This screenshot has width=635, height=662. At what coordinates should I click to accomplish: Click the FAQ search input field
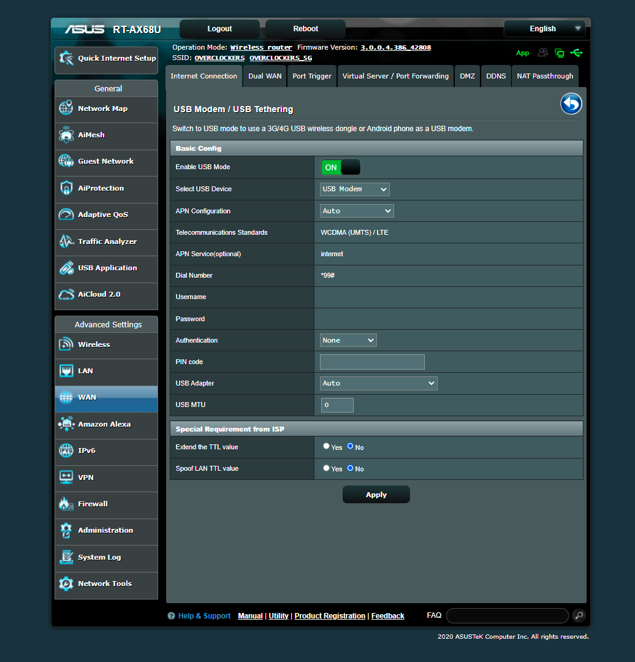pyautogui.click(x=508, y=615)
